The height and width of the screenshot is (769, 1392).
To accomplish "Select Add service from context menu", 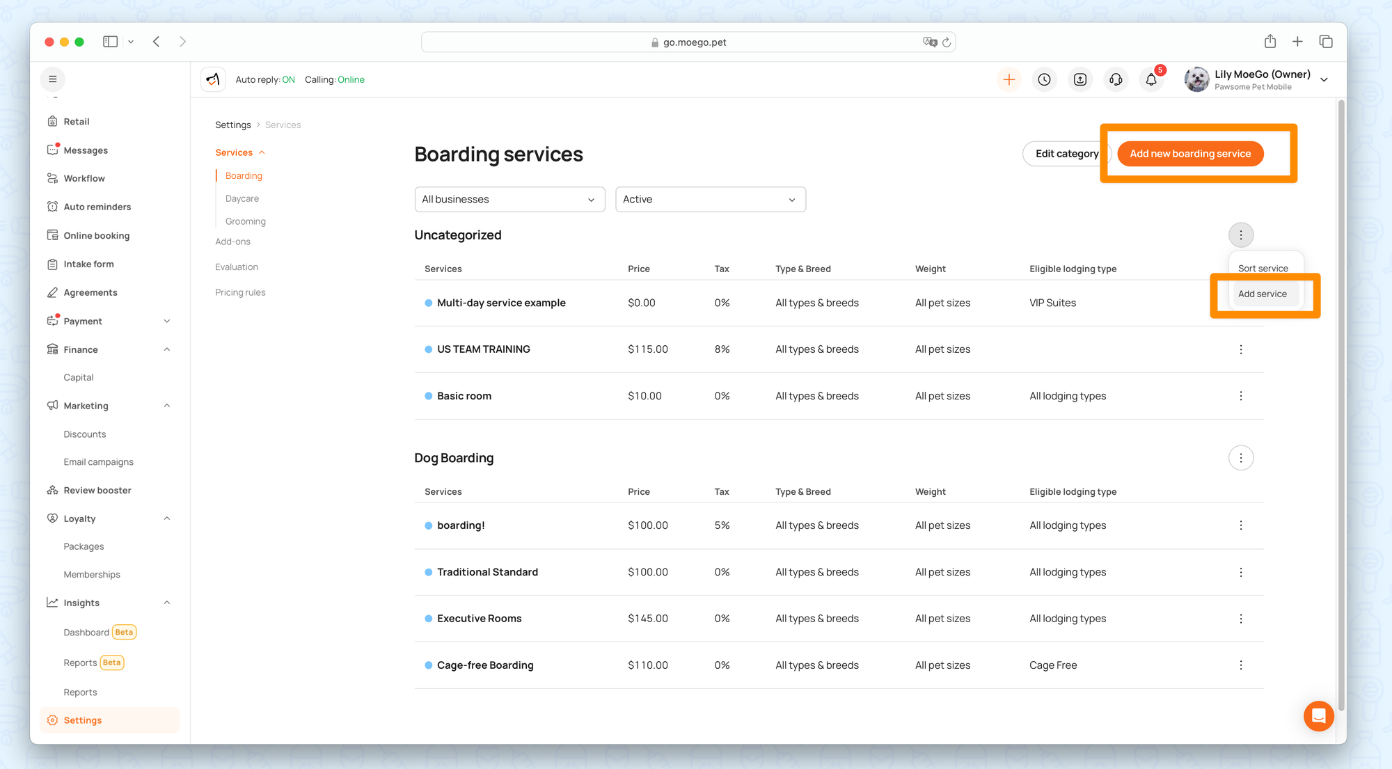I will click(1262, 294).
